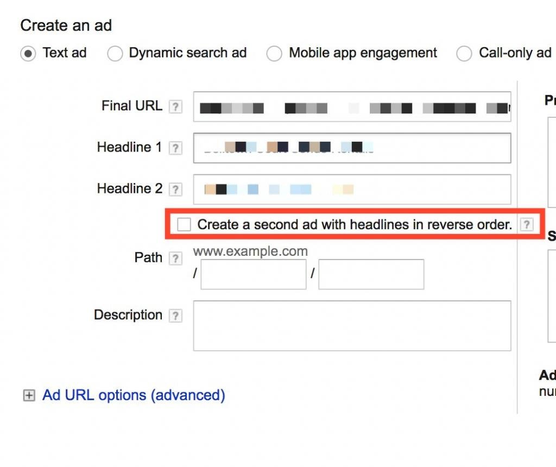Switch to Call-only ad type
This screenshot has height=467, width=556.
[x=464, y=54]
